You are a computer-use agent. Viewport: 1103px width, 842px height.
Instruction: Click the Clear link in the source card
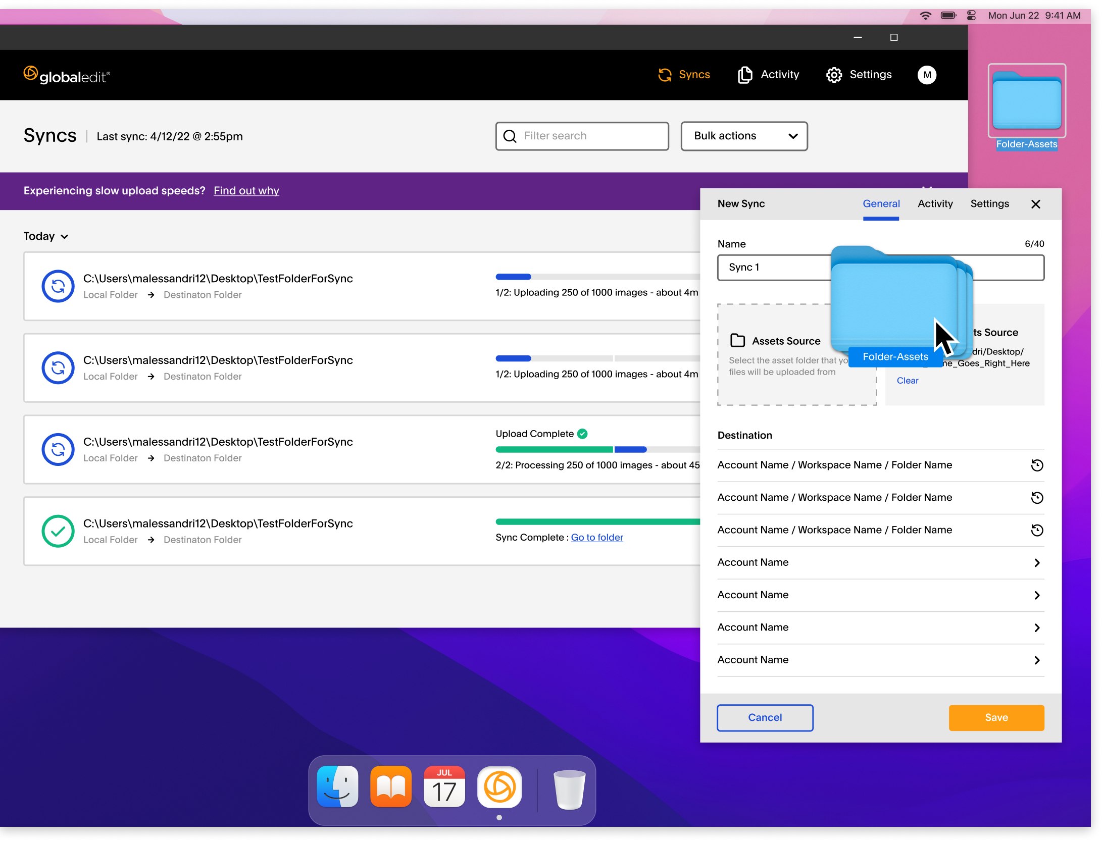point(907,381)
